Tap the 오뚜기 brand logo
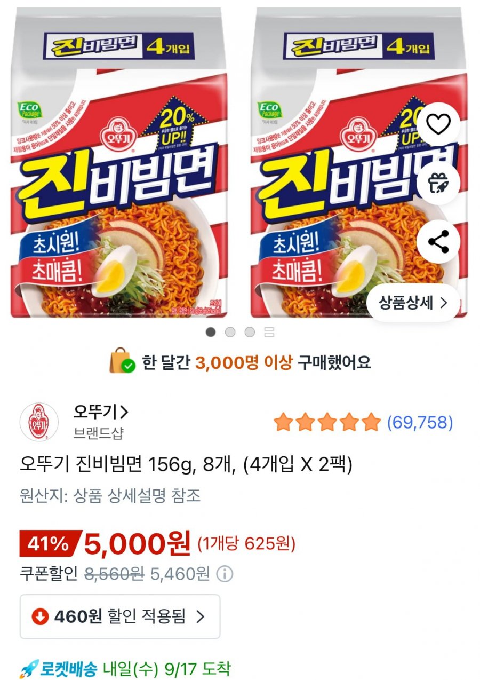Image resolution: width=480 pixels, height=680 pixels. coord(39,422)
